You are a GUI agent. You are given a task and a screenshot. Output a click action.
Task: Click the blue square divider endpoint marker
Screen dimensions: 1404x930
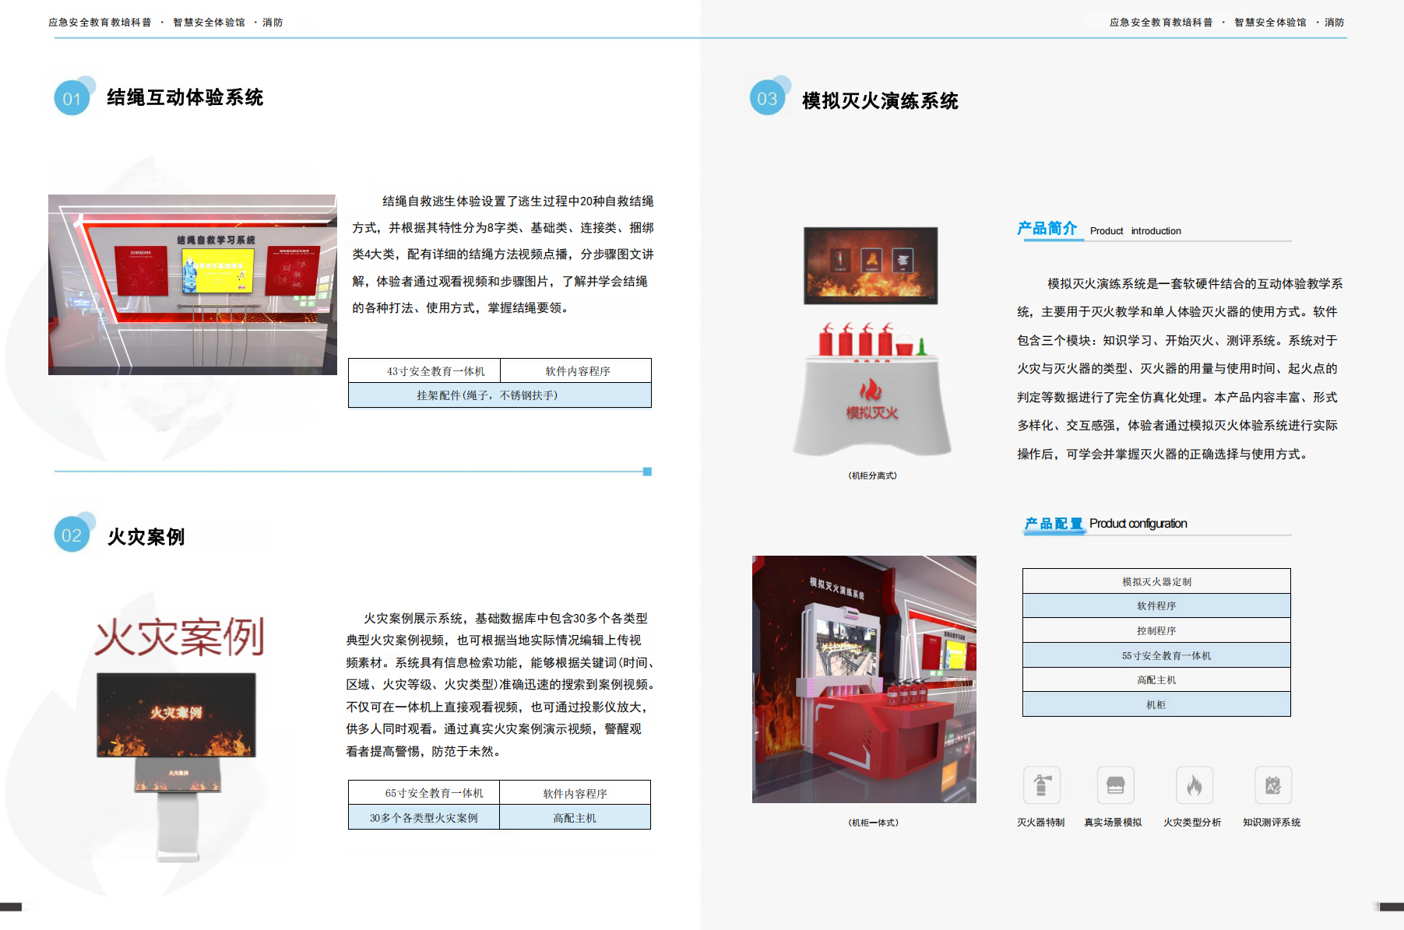pyautogui.click(x=647, y=472)
